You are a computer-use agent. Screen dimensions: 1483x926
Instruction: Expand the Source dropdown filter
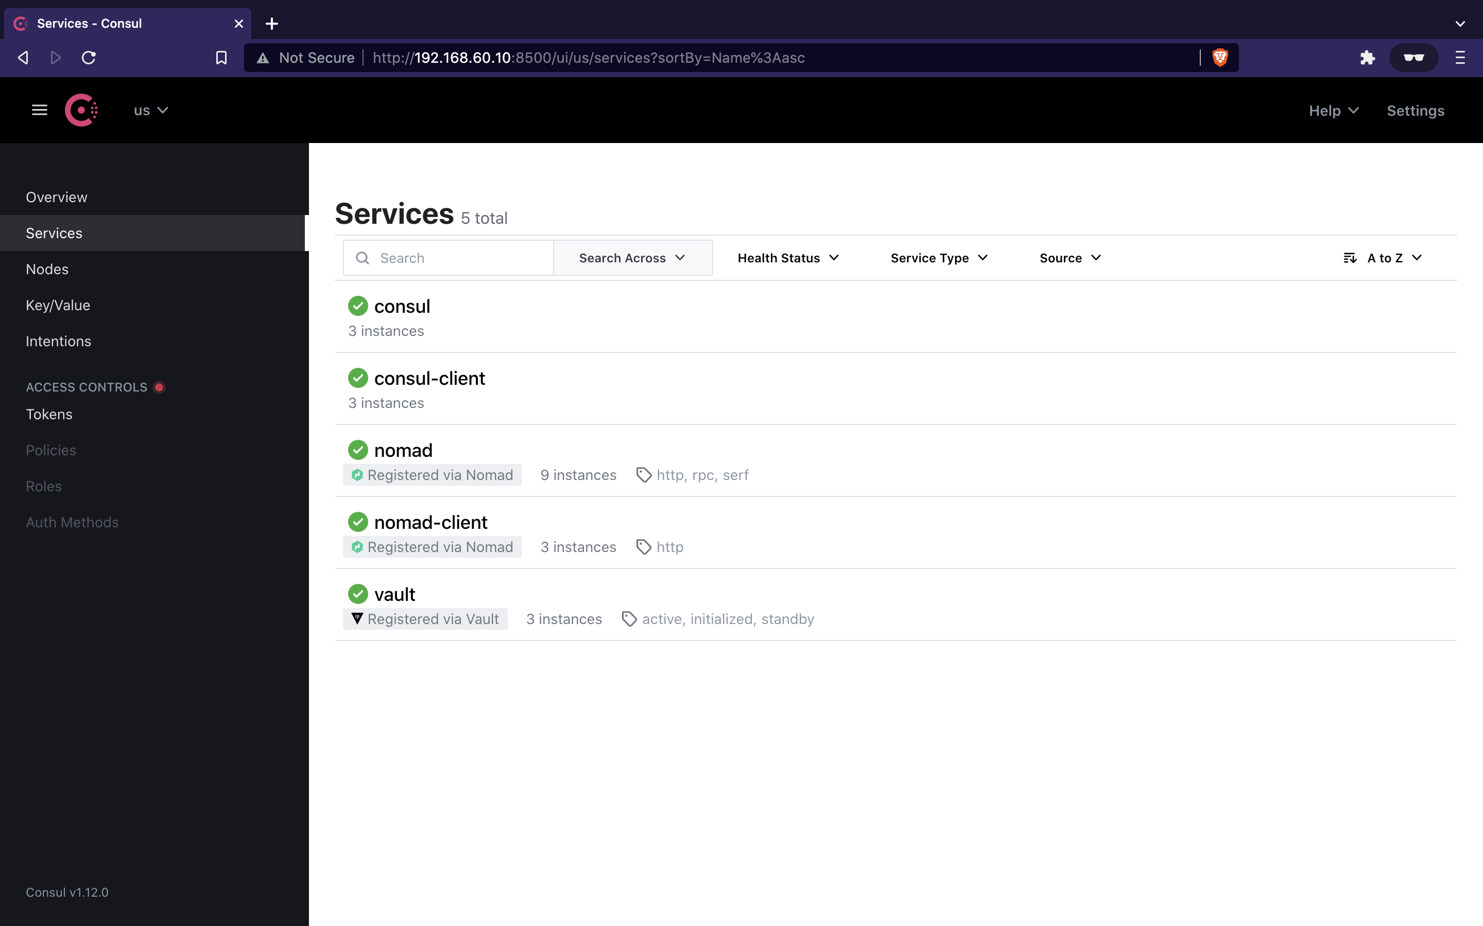pos(1070,257)
